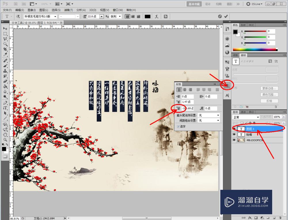288x220 pixels.
Task: Set top text alignment in options bar
Action: (127, 16)
